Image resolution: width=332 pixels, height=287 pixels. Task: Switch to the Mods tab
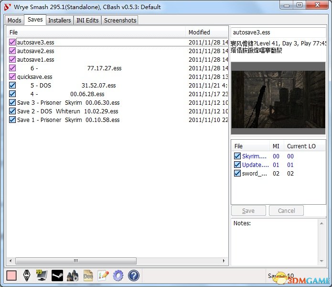(x=14, y=21)
